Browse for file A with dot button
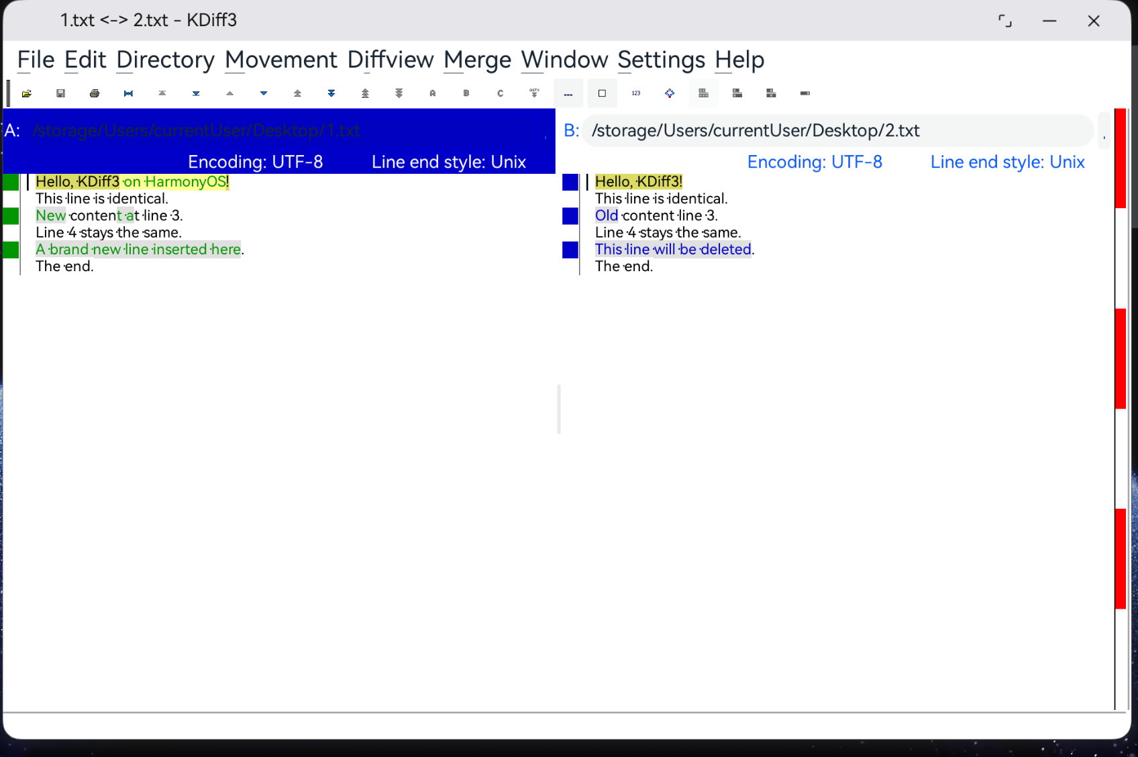 545,130
